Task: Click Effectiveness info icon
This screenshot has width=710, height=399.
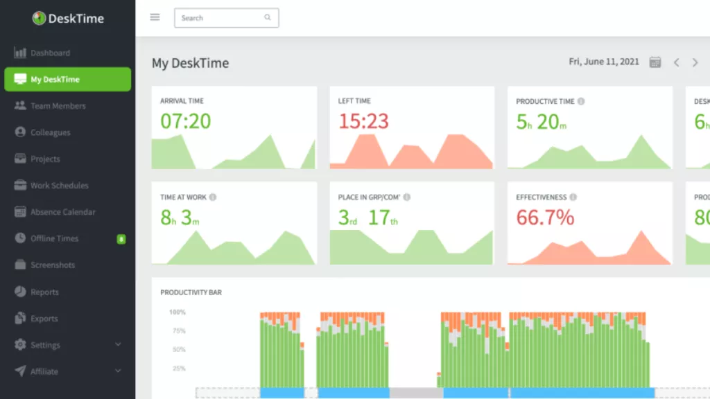Action: click(x=573, y=197)
